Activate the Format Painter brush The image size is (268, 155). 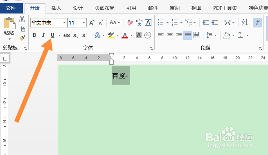22,38
